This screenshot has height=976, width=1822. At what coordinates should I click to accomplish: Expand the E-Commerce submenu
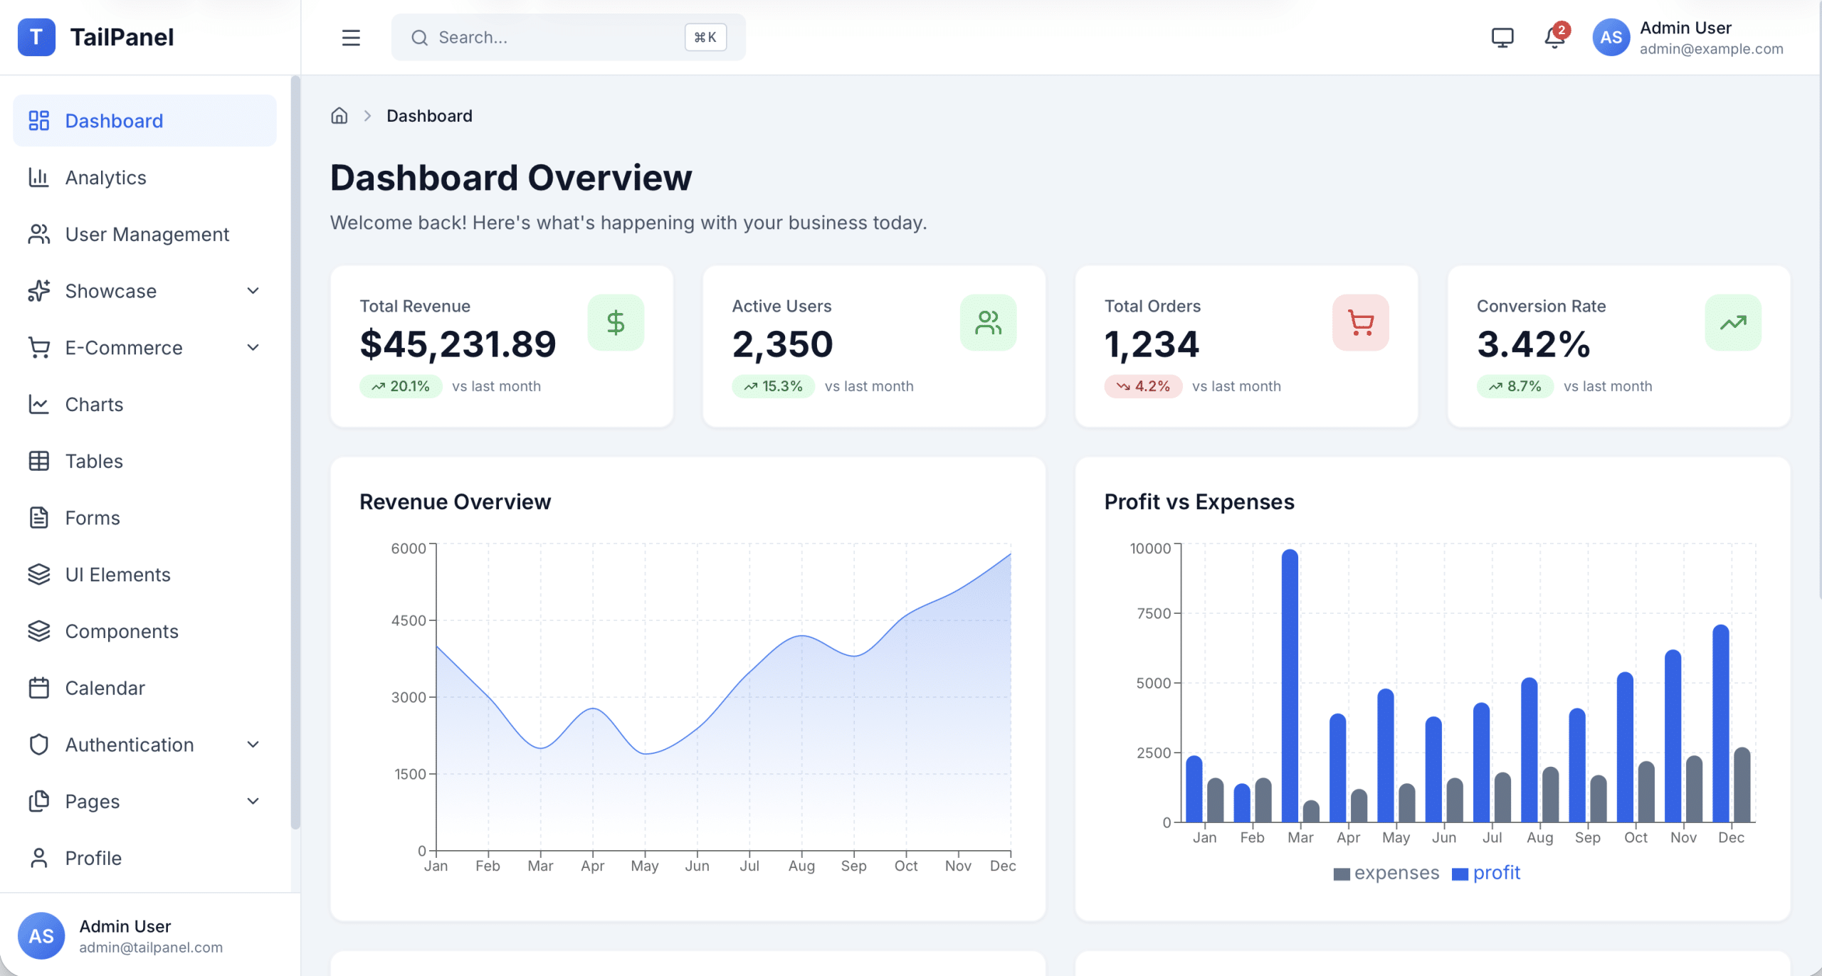click(x=253, y=348)
